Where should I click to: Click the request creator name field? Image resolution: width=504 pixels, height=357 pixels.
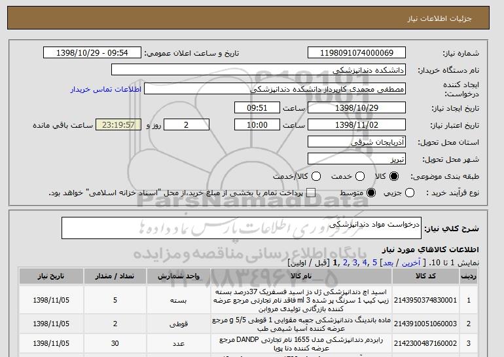275,89
